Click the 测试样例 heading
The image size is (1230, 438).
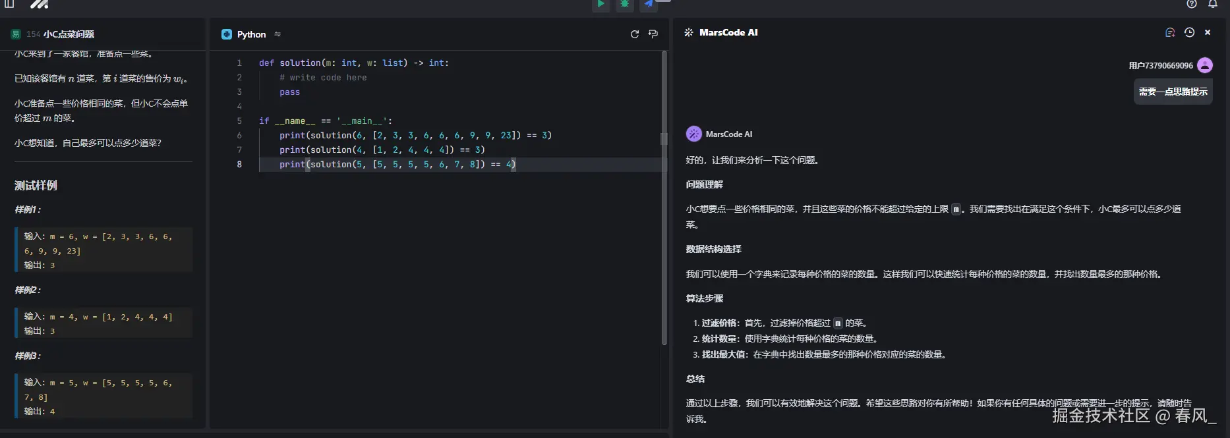tap(36, 185)
